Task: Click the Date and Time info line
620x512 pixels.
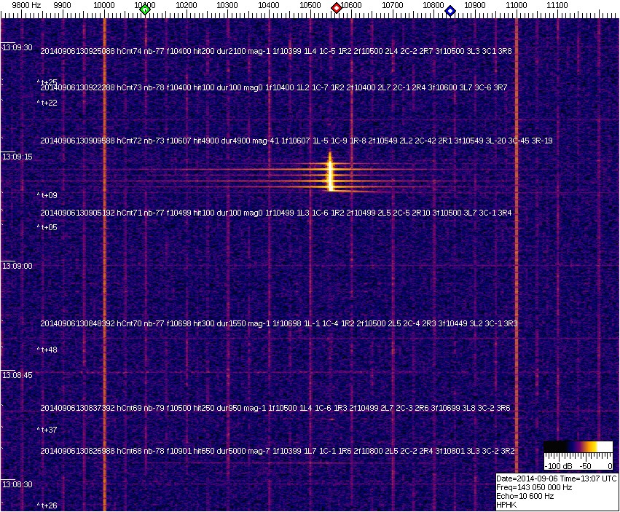Action: point(557,478)
